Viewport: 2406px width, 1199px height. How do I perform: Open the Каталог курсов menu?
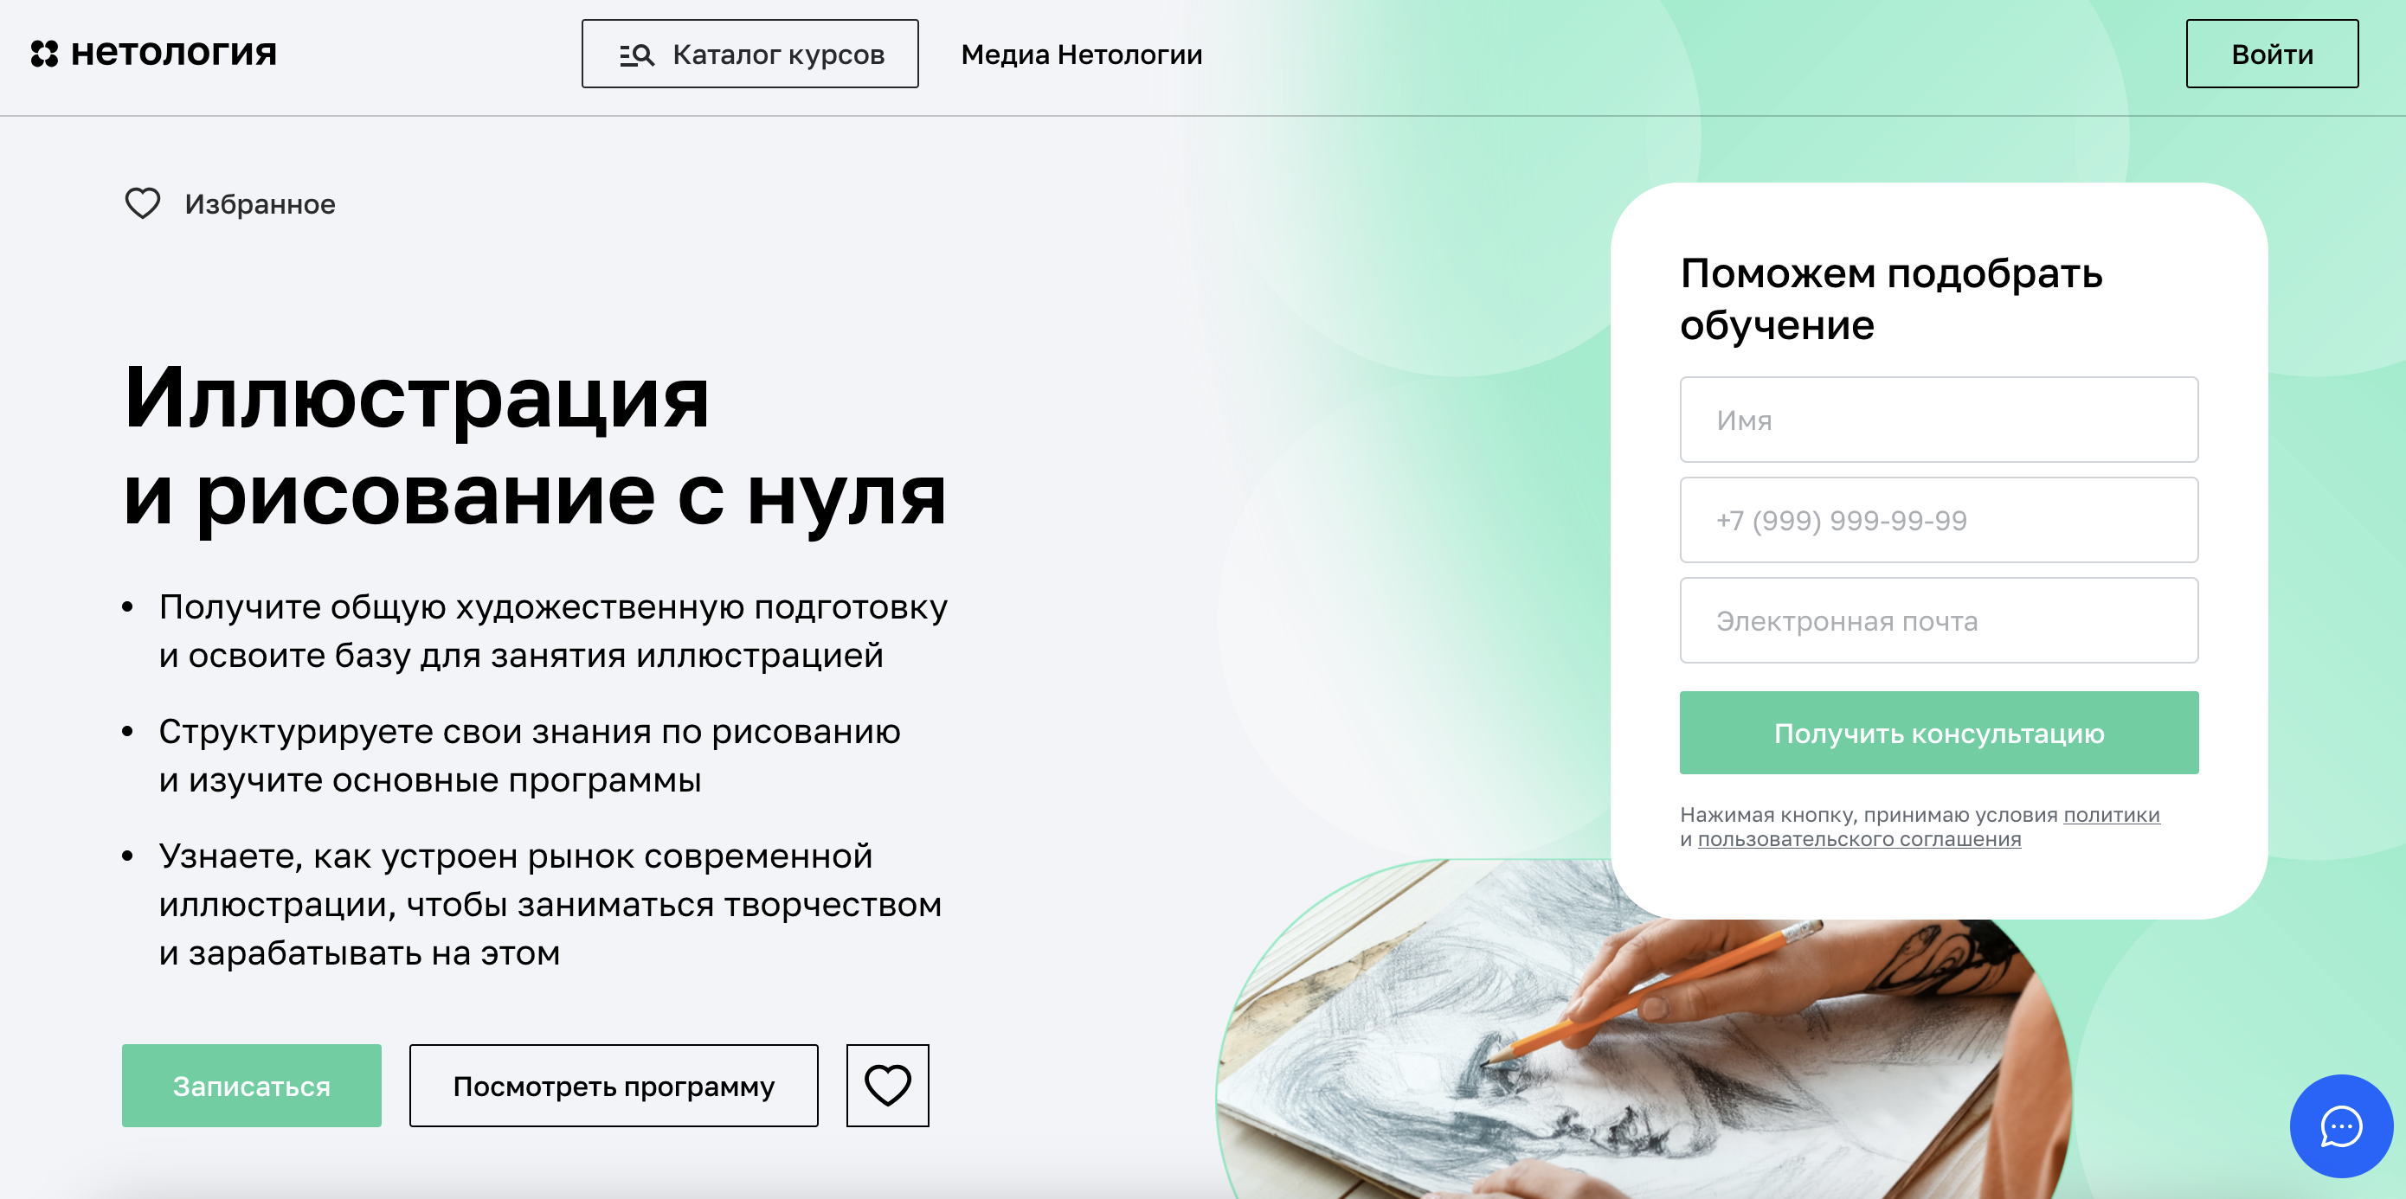750,54
